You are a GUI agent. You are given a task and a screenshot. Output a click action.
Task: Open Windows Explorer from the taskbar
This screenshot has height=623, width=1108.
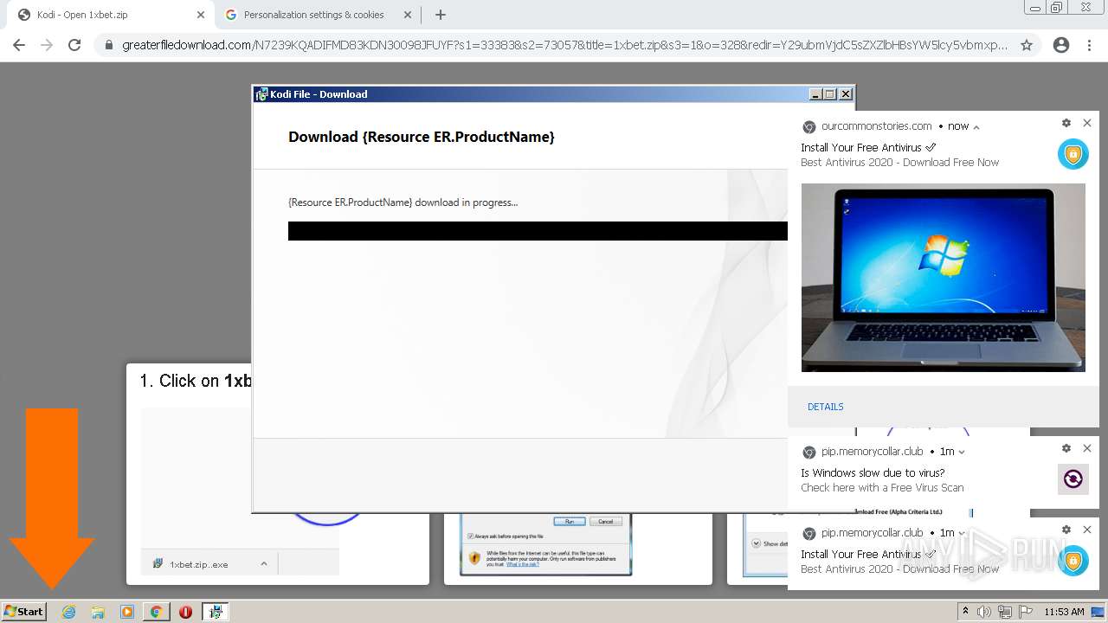click(98, 612)
